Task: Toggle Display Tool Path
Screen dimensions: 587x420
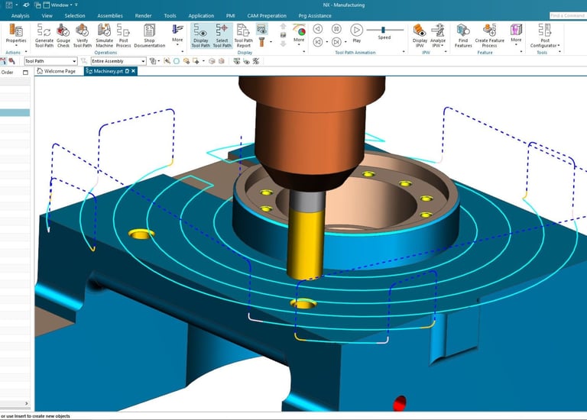Action: [x=201, y=36]
